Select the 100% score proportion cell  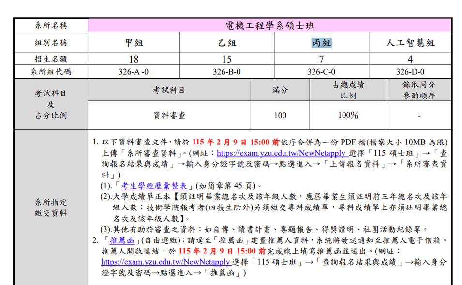click(x=348, y=115)
